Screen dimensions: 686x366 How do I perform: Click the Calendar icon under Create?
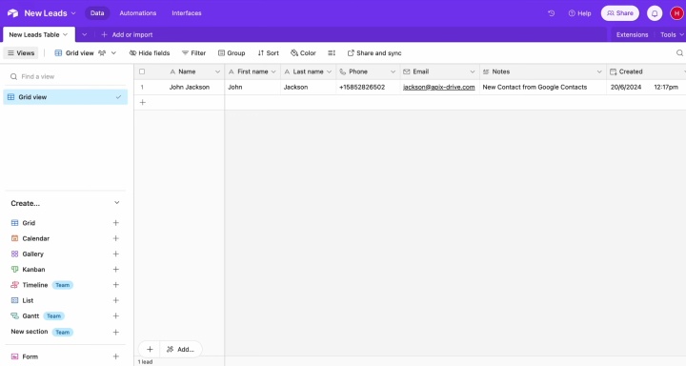point(14,238)
